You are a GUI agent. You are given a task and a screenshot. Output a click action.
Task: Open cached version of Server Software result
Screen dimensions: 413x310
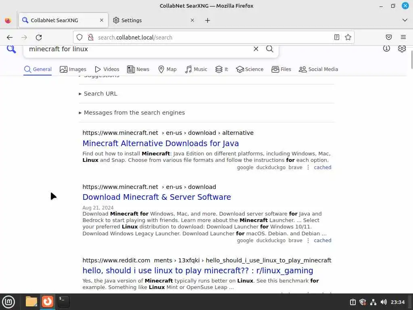322,241
